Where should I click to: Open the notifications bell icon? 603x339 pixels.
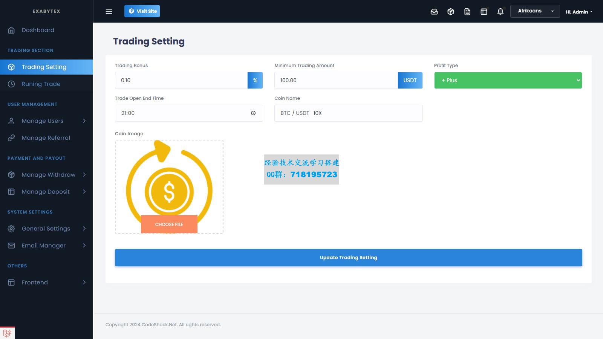click(500, 12)
